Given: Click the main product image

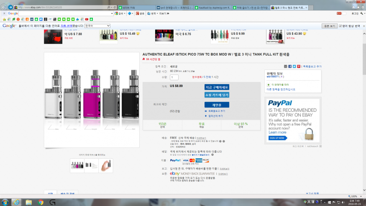Looking at the screenshot, I should (92, 100).
